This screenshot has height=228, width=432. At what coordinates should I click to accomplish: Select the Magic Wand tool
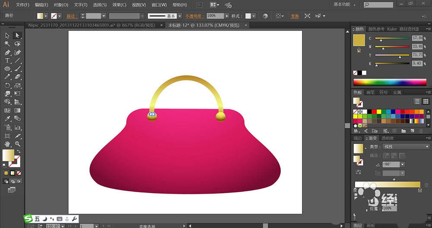coord(7,44)
